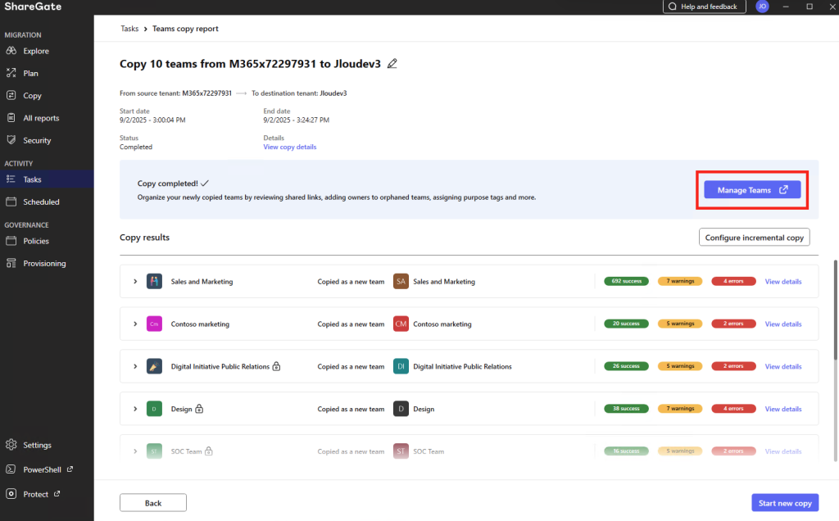The height and width of the screenshot is (521, 839).
Task: Click Tasks in the breadcrumb
Action: pos(129,29)
